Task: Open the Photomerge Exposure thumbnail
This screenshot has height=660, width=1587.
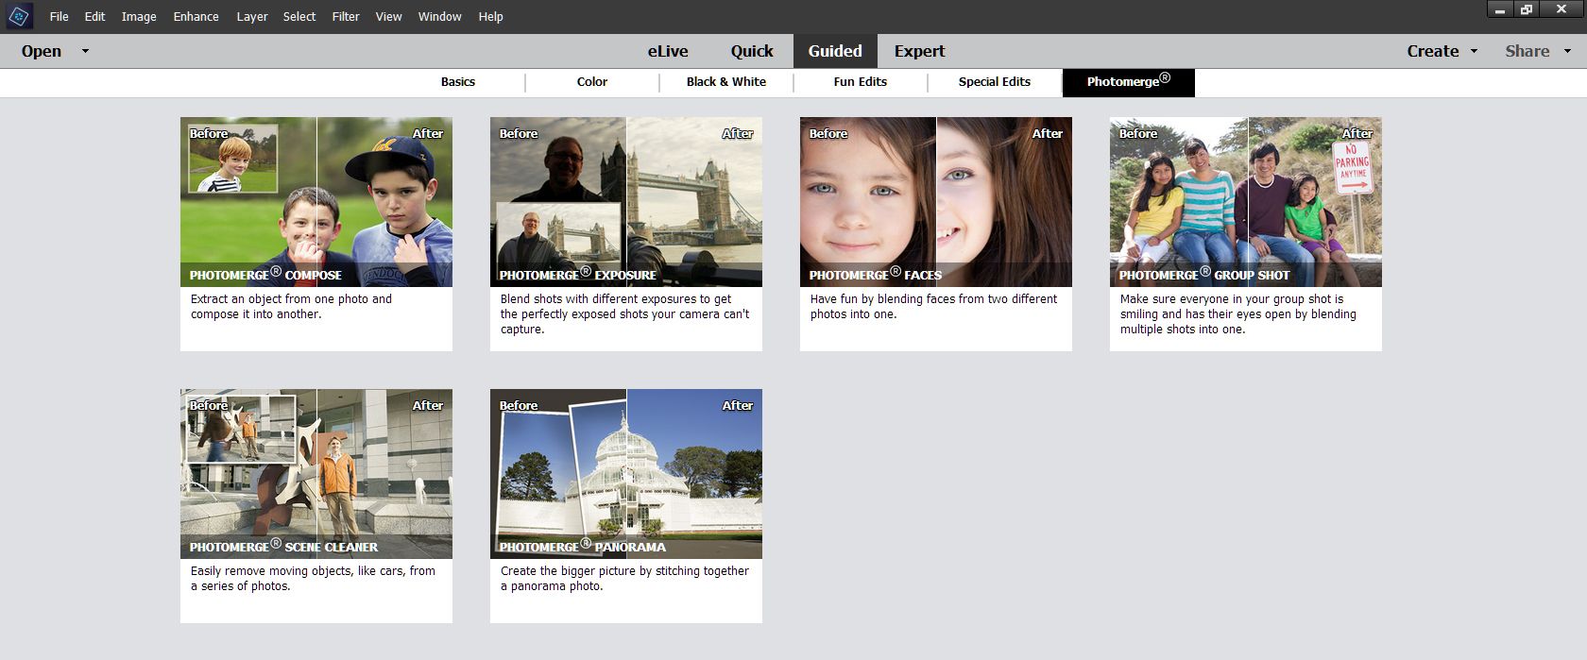Action: coord(626,202)
